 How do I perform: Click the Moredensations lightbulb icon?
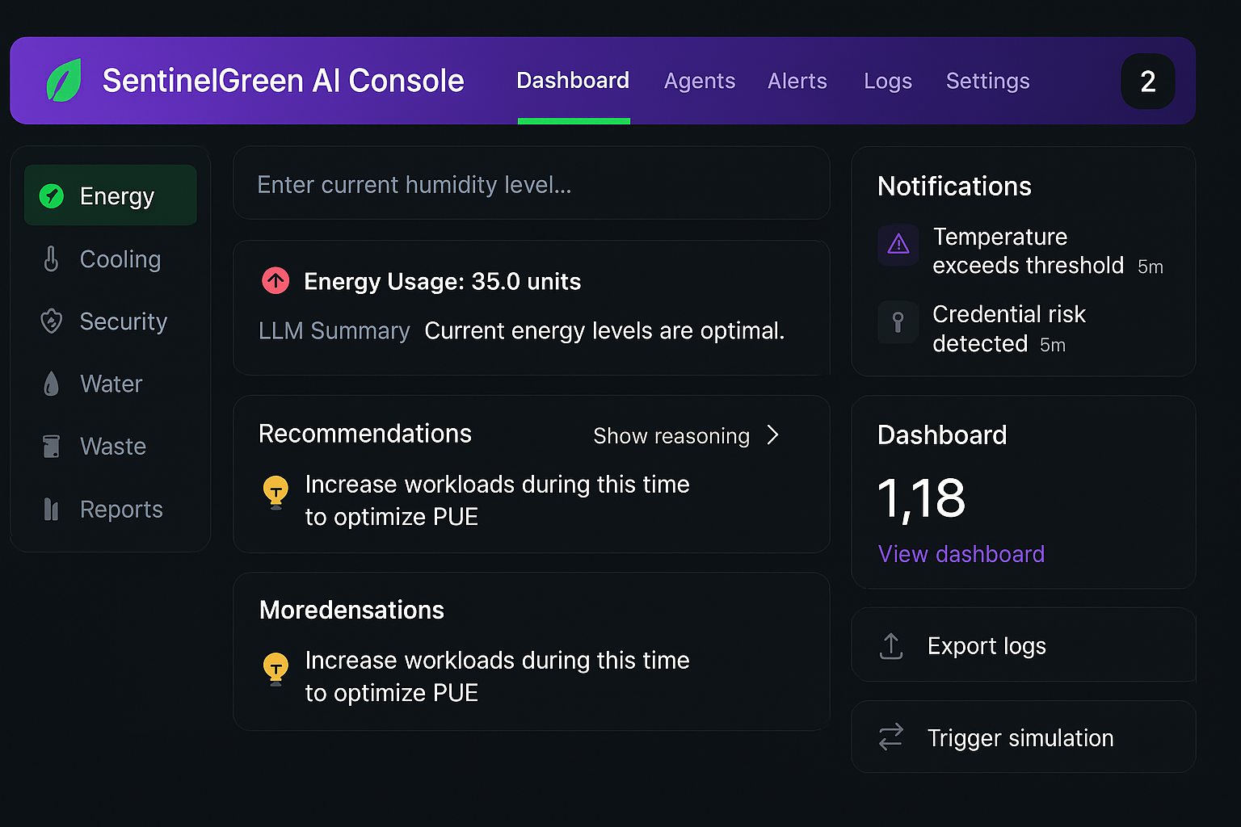(276, 668)
